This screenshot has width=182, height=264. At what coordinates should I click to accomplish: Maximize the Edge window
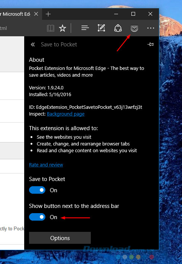[133, 14]
